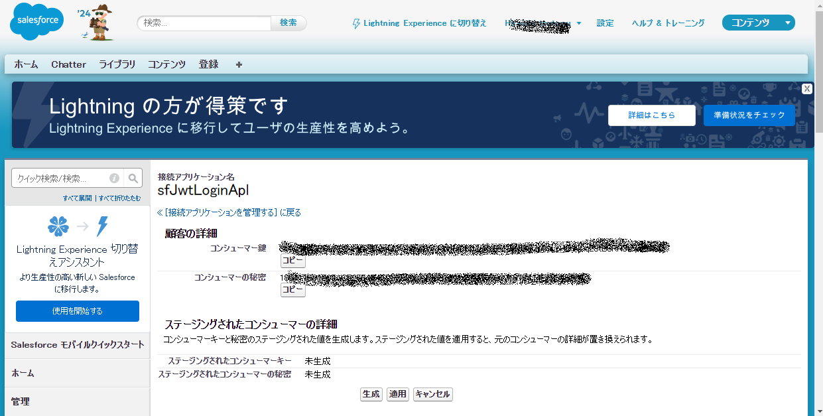Go back via 接続アプリケーションを管理する link
Image resolution: width=823 pixels, height=416 pixels.
[x=229, y=212]
